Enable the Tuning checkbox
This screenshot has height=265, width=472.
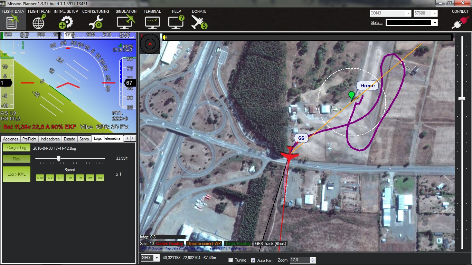[x=231, y=260]
